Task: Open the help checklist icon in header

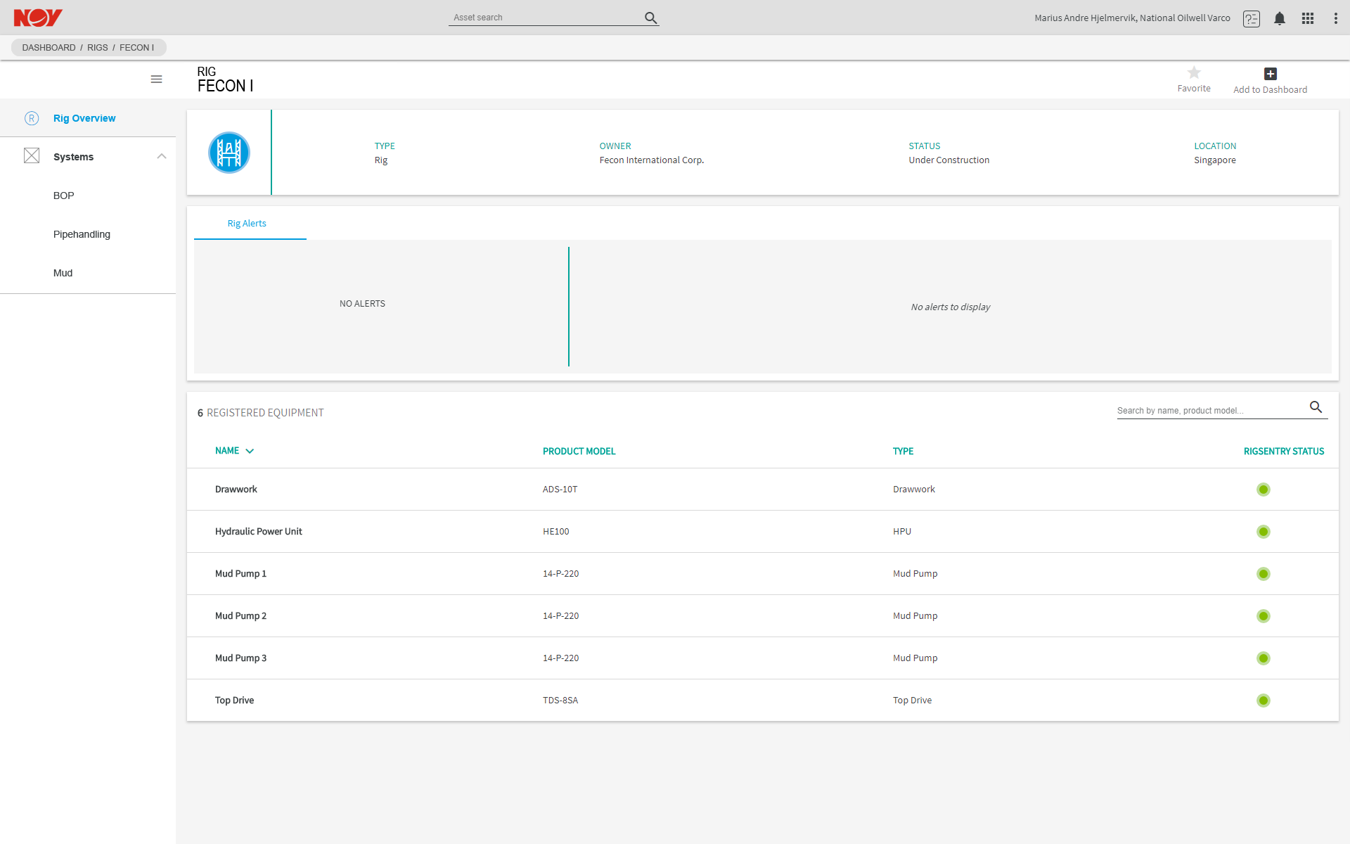Action: point(1252,18)
